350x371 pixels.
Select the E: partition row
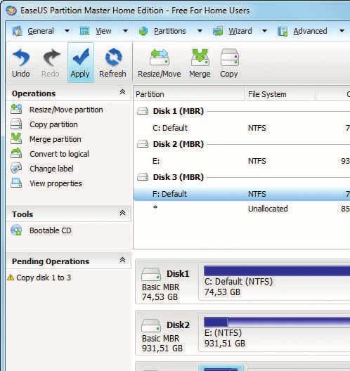pyautogui.click(x=242, y=161)
